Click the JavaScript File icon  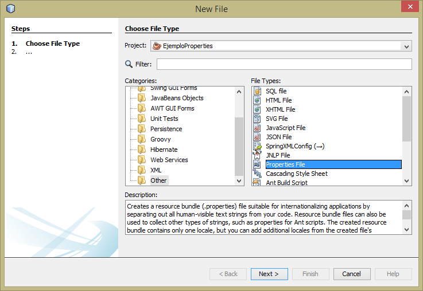[x=257, y=128]
